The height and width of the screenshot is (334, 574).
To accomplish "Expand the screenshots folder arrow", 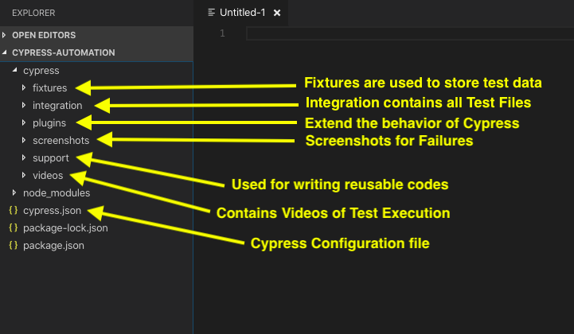I will 24,140.
